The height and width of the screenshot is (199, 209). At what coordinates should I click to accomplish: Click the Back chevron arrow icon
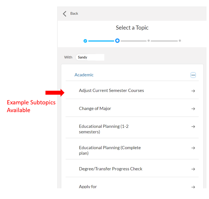pos(65,14)
